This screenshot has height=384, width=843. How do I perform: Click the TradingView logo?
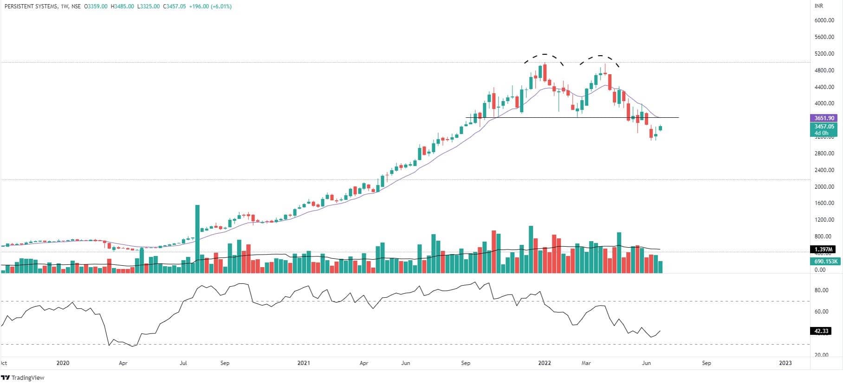[23, 378]
